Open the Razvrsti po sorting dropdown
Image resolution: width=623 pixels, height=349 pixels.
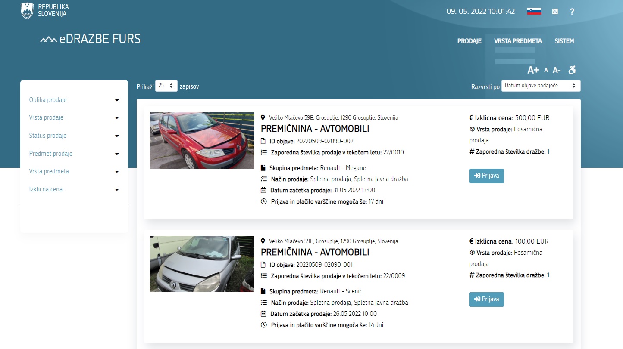coord(541,86)
